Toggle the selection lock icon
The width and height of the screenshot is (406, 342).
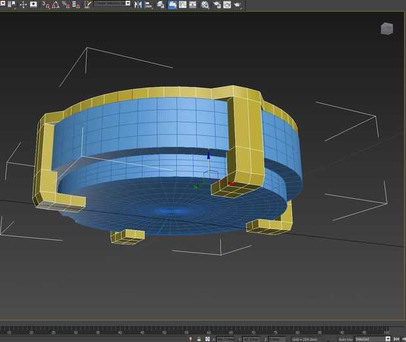click(198, 339)
